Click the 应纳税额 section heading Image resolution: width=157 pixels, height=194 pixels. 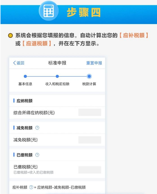point(24,101)
